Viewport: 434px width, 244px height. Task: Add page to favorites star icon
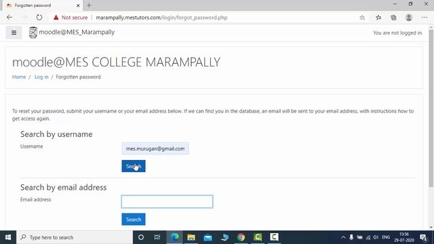pyautogui.click(x=362, y=18)
